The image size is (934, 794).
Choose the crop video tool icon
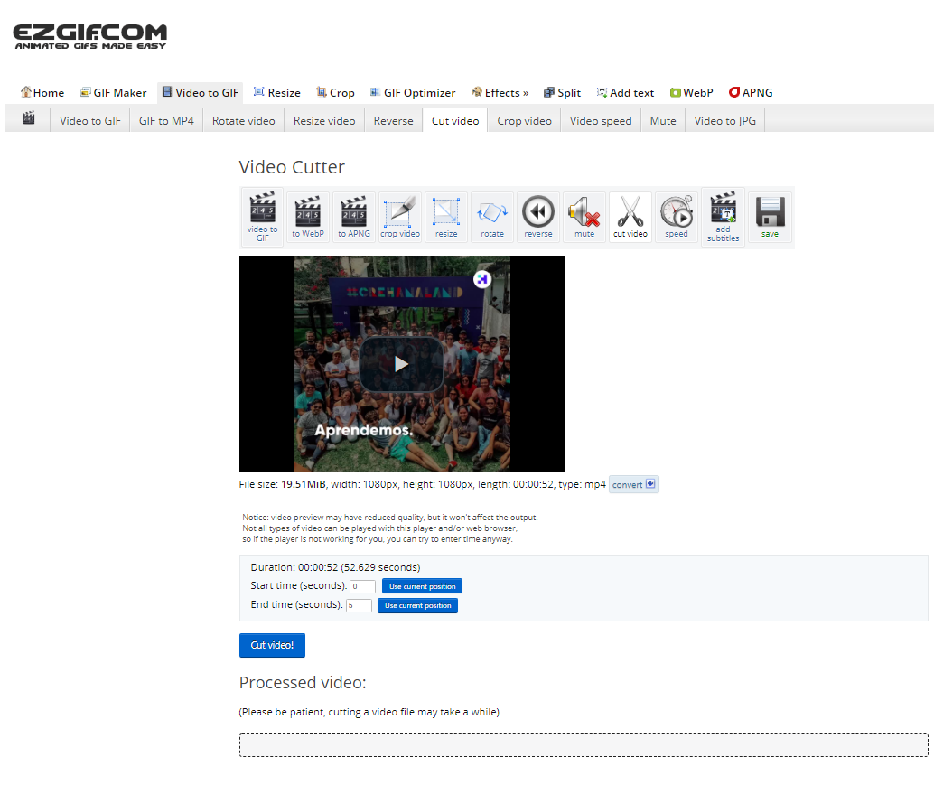point(400,217)
